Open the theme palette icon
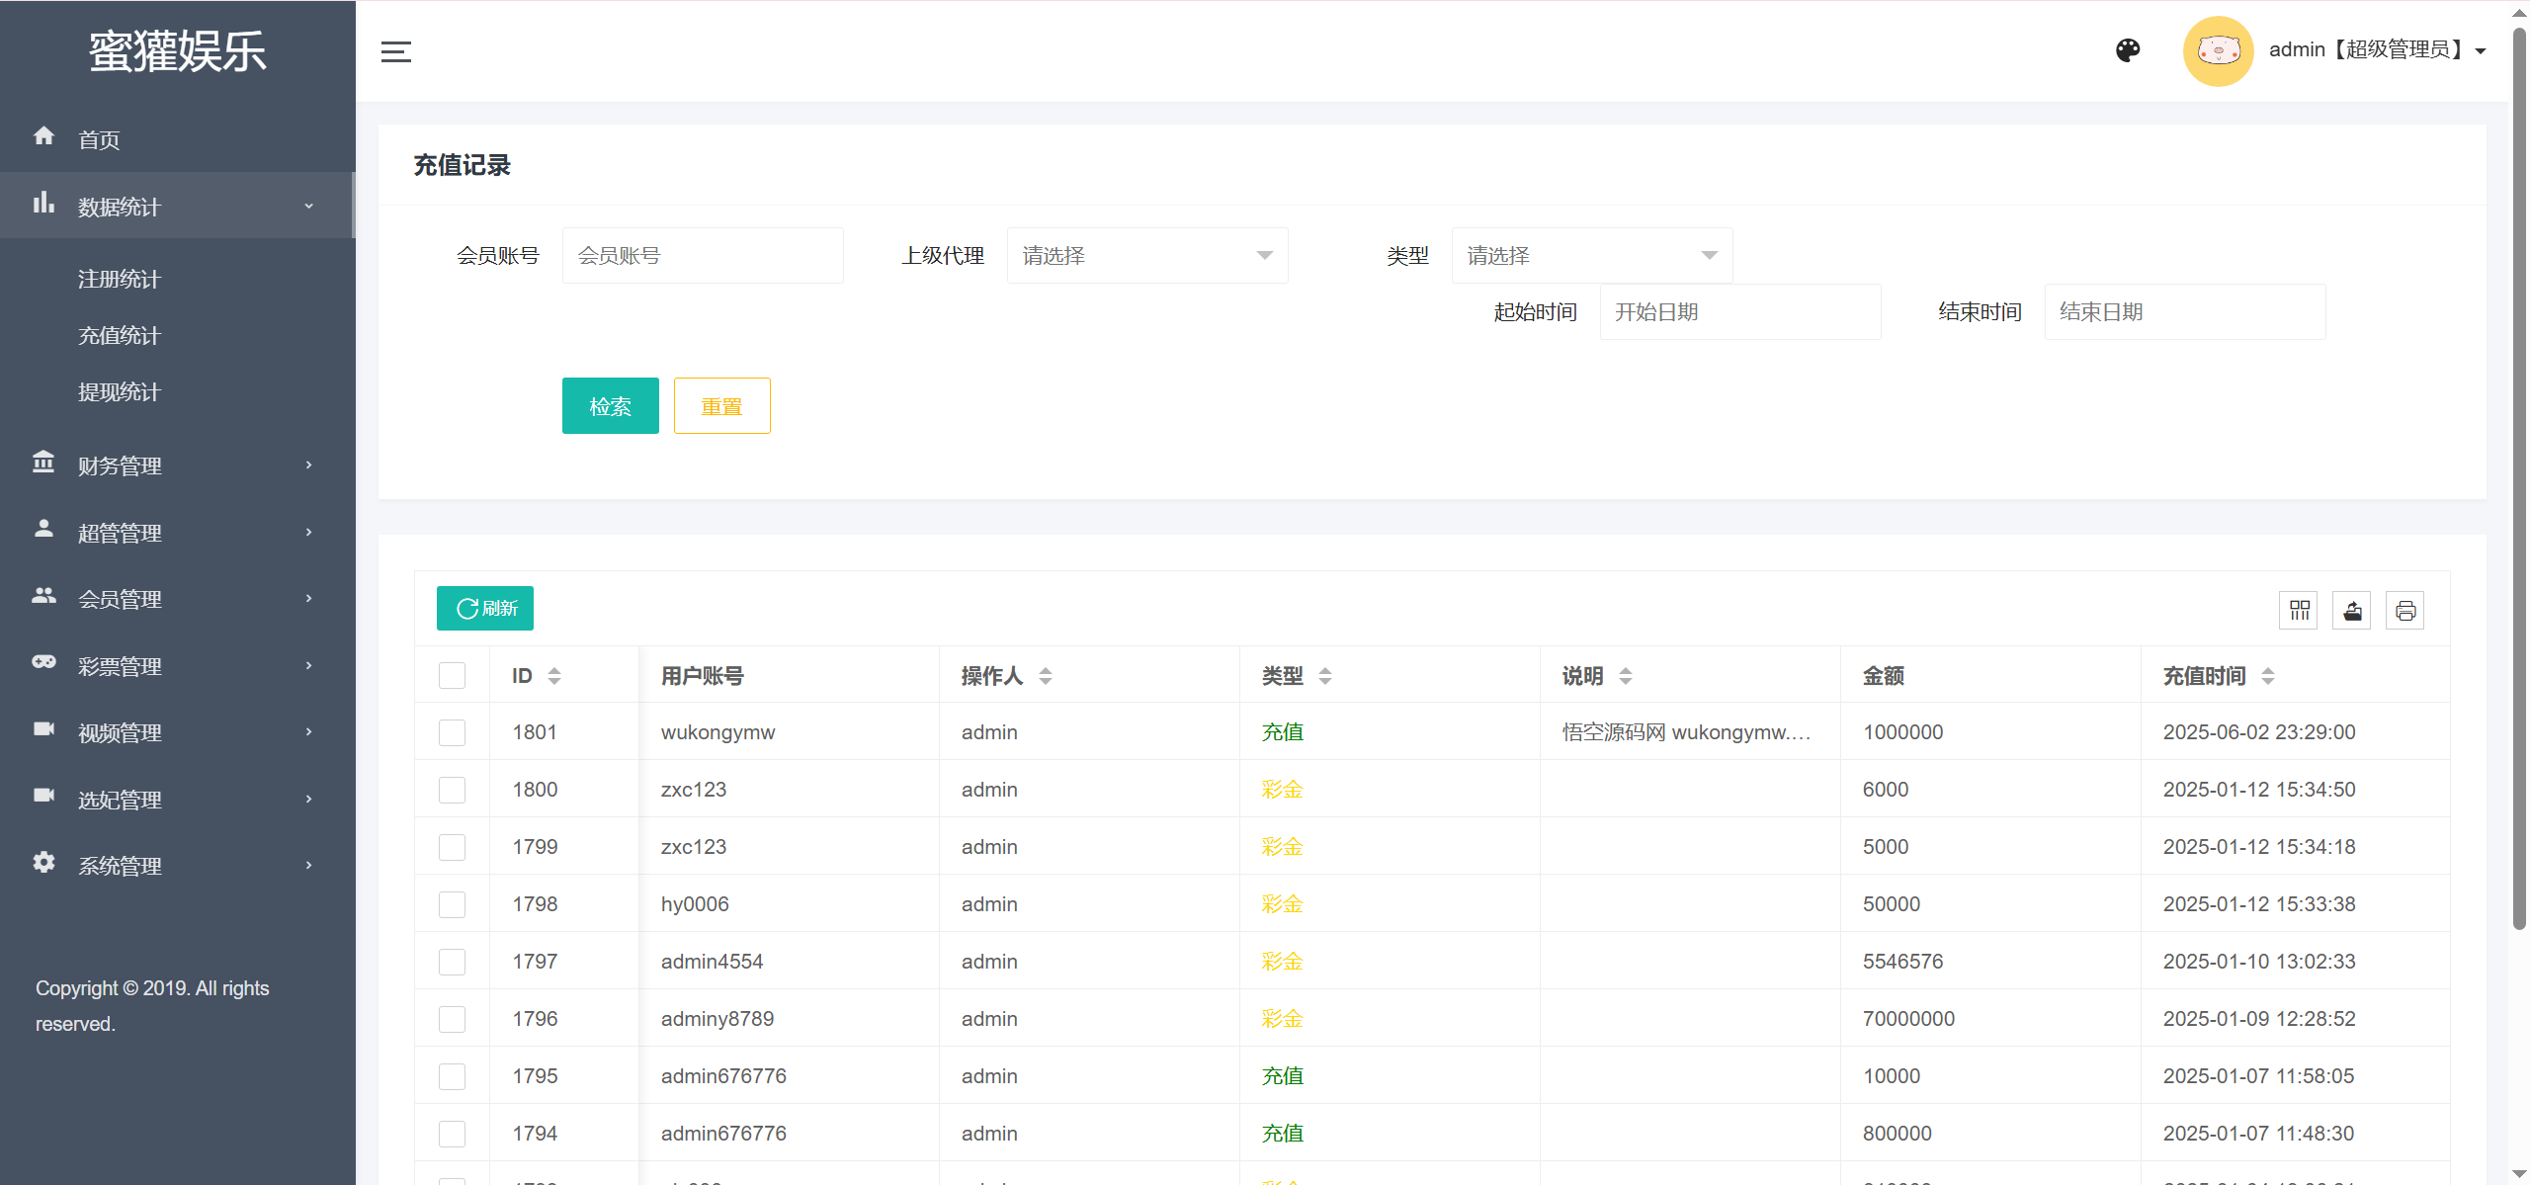Viewport: 2530px width, 1185px height. [2128, 50]
